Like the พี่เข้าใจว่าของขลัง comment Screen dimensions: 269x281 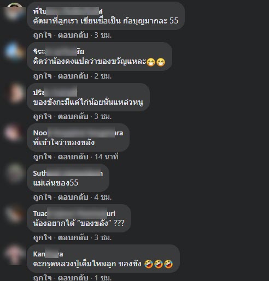[x=43, y=157]
